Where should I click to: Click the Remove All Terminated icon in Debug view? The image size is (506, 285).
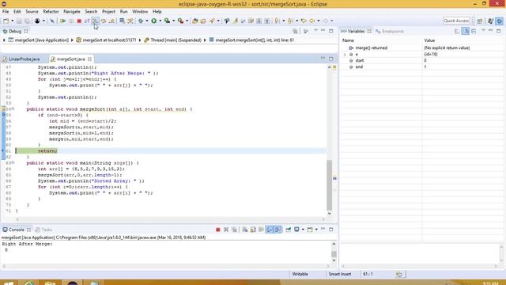295,32
